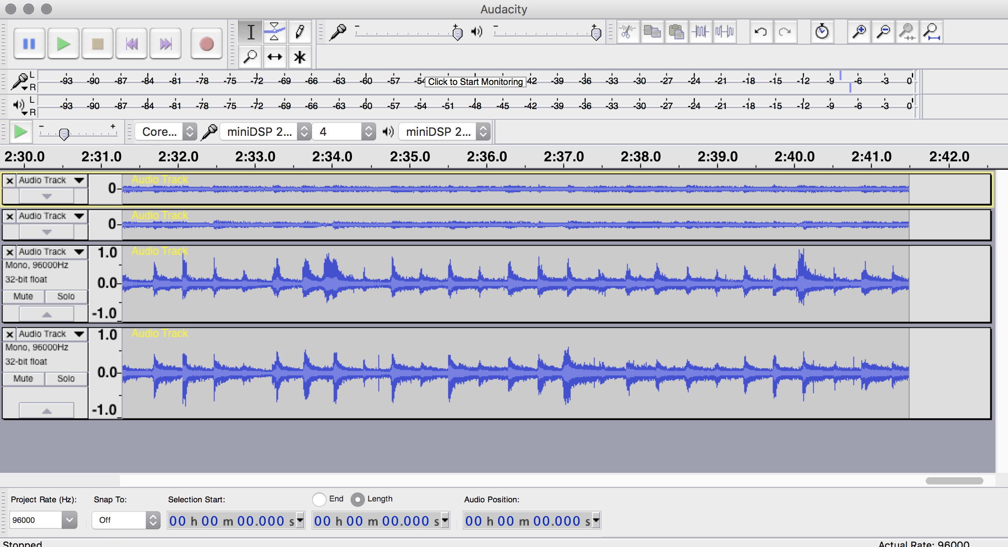Solo the fourth audio track
This screenshot has width=1008, height=547.
(x=66, y=379)
